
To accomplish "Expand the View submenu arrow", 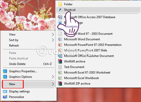I will [53, 35].
